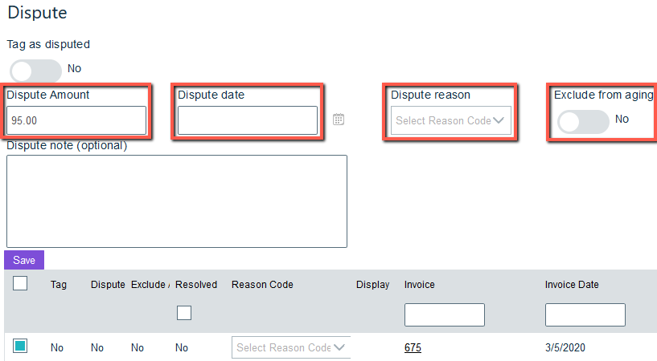Enable the Exclude from aging switch
Screen dimensions: 657x361
tap(583, 121)
